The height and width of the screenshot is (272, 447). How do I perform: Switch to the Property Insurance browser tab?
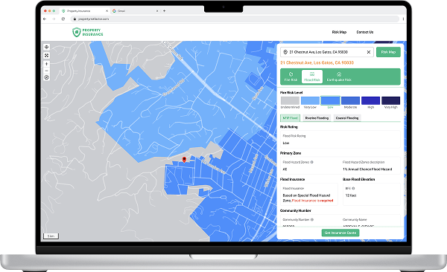pyautogui.click(x=84, y=11)
